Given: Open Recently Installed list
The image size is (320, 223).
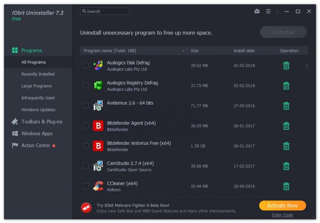Looking at the screenshot, I should tap(38, 74).
